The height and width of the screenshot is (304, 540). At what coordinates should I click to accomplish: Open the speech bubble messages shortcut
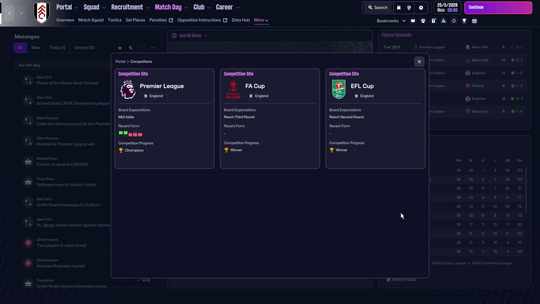click(413, 21)
